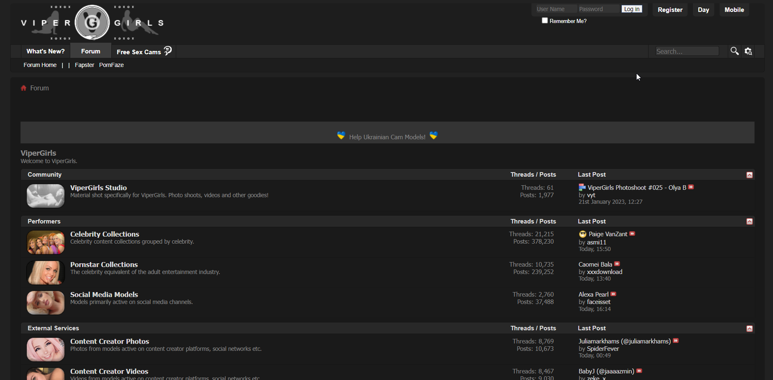773x380 pixels.
Task: Click go-to-last-post icon next to Caomei Bala
Action: click(617, 264)
